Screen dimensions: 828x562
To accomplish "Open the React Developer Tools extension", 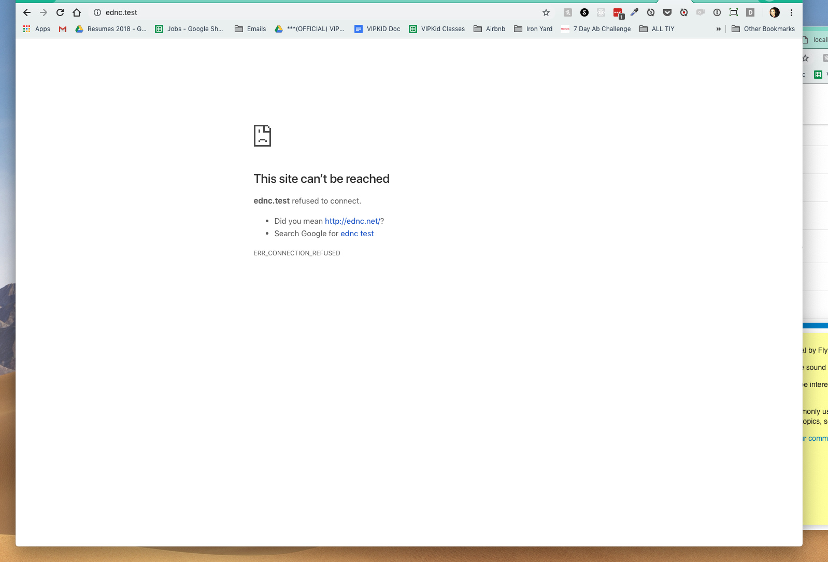I will pyautogui.click(x=601, y=12).
